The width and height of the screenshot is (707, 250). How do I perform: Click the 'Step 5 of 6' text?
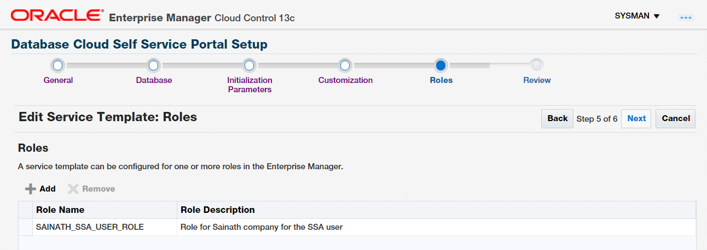click(597, 119)
